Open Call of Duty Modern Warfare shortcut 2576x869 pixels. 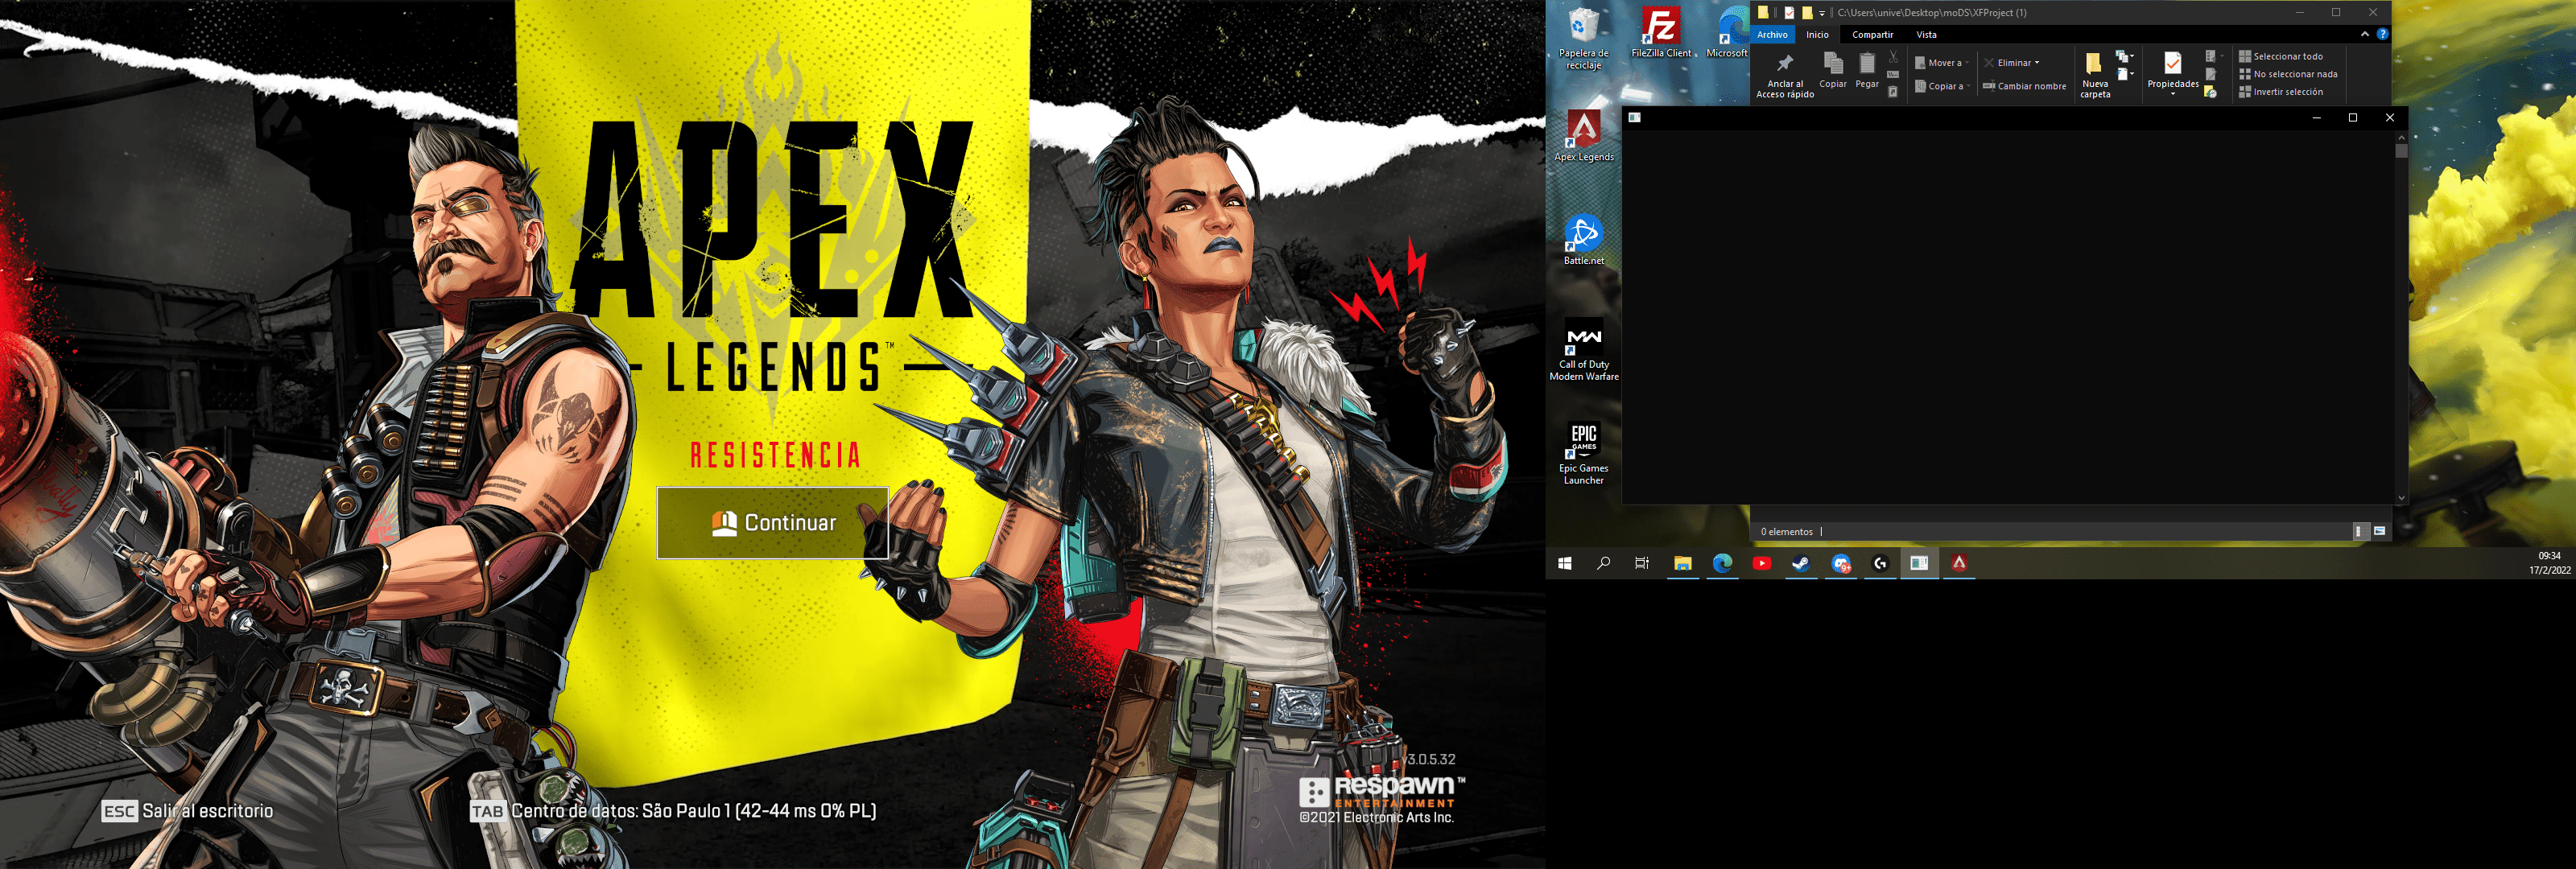1583,349
